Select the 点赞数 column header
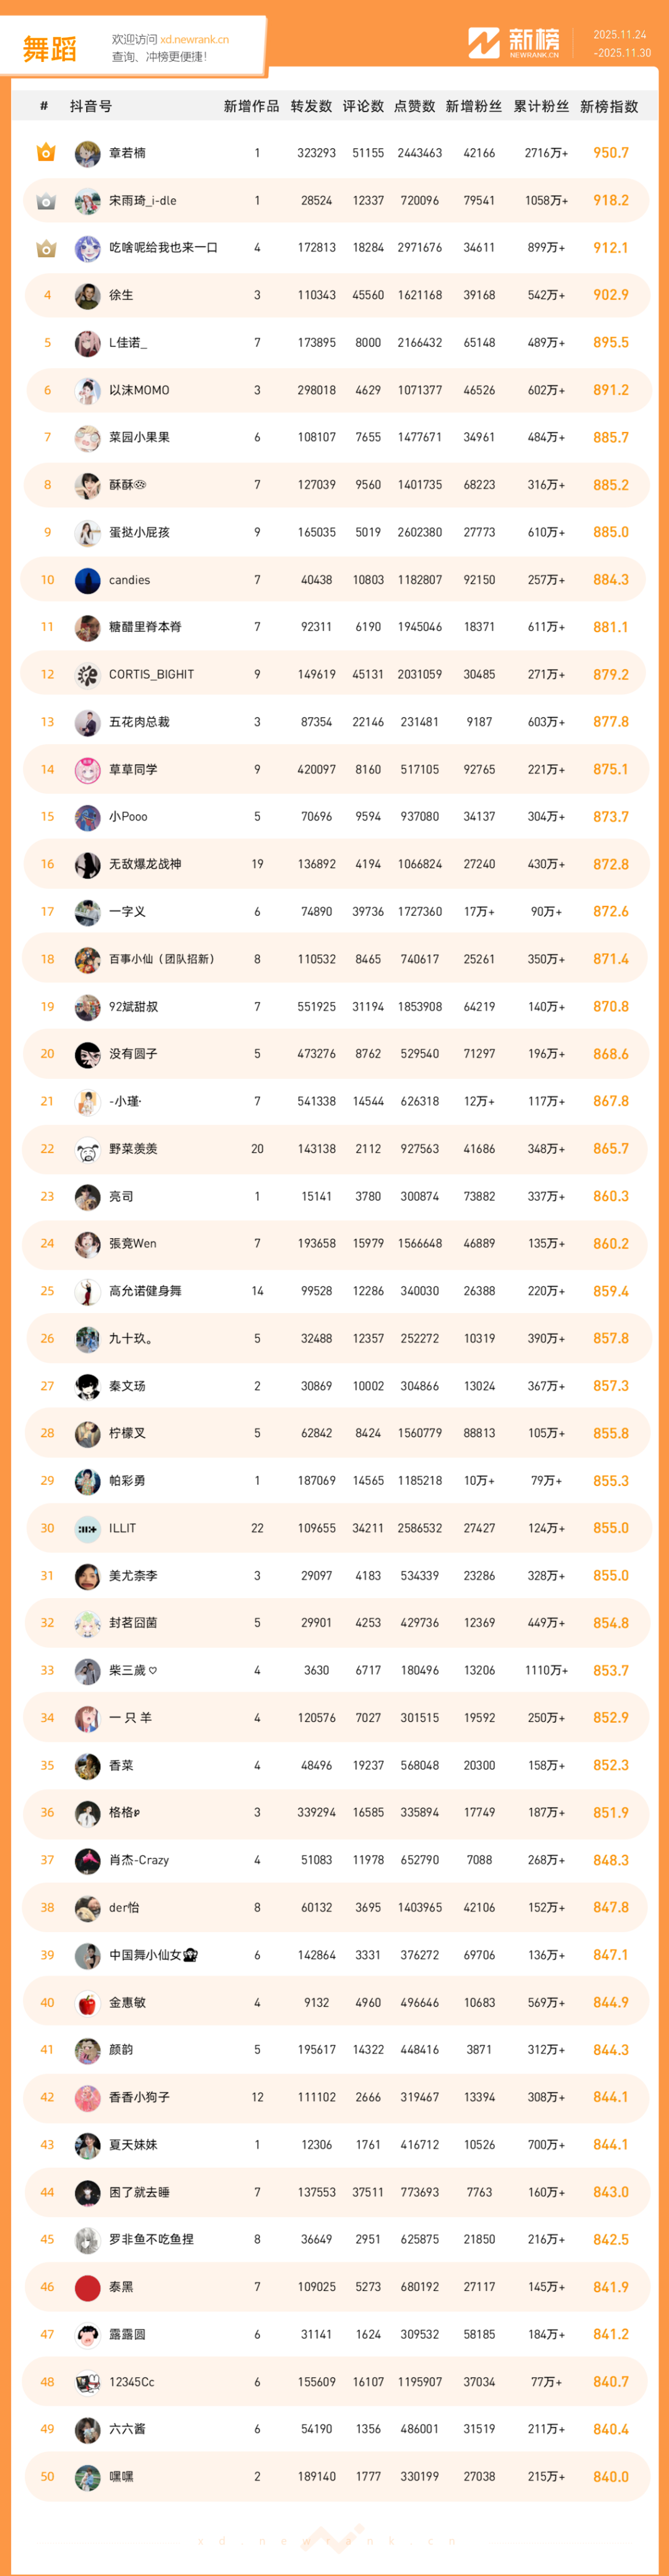Screen dimensions: 669x2576 point(415,106)
